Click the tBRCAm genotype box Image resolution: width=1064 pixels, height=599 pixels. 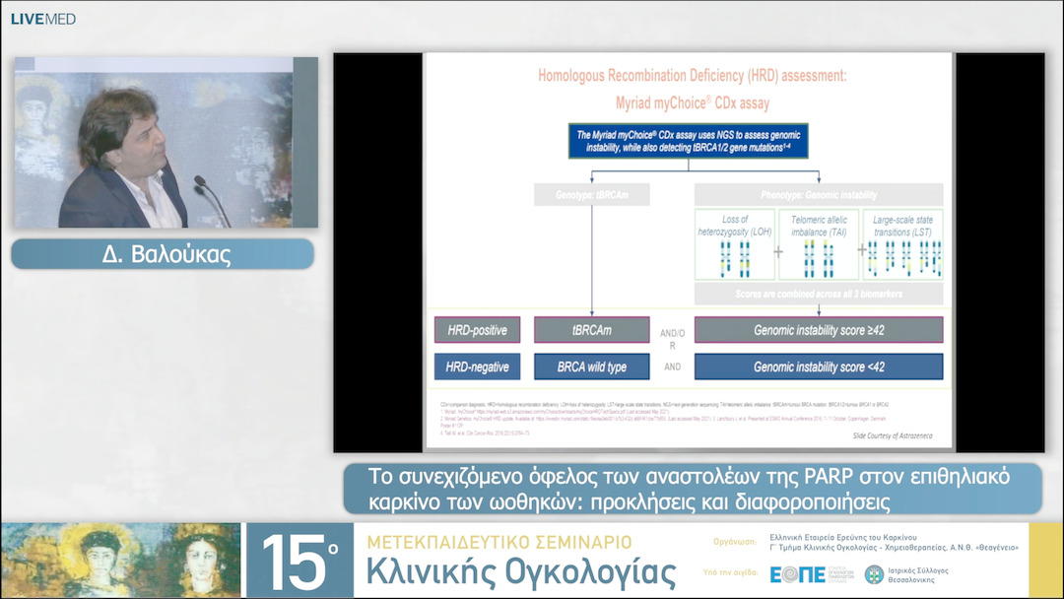[591, 329]
